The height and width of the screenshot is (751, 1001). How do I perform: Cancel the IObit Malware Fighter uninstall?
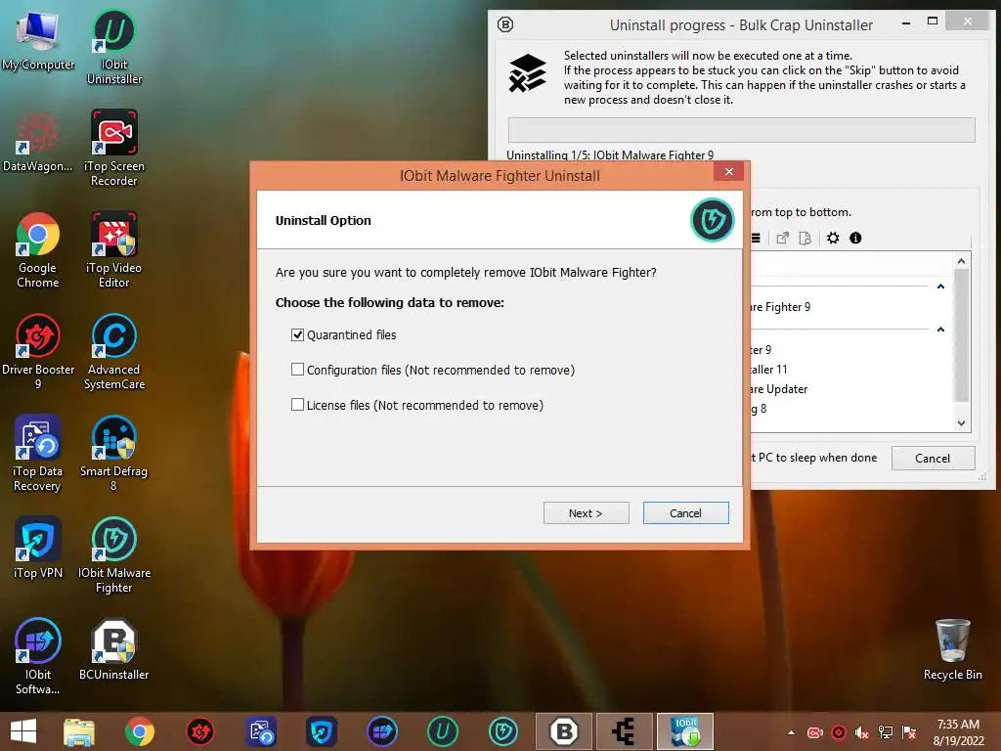[685, 512]
